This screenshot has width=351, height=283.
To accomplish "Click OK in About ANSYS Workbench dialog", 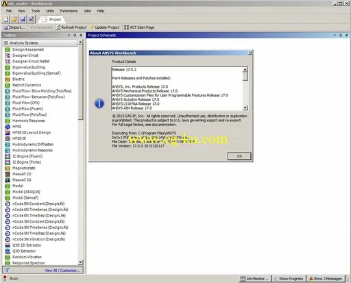I will tap(239, 156).
